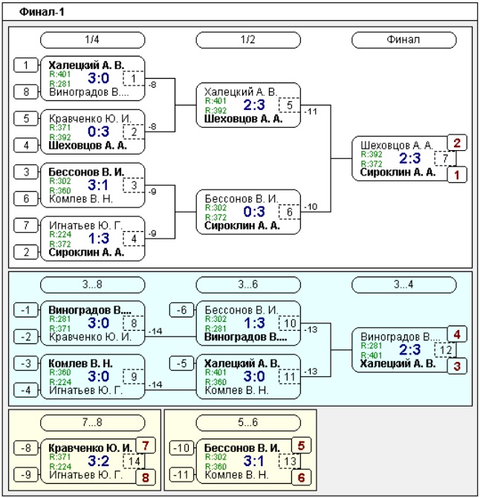This screenshot has height=498, width=480.
Task: Click loser slot box -4 in 3...8 column
Action: (26, 389)
